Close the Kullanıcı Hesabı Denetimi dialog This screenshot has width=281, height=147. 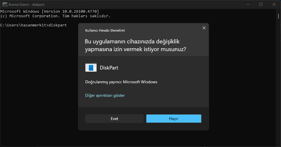204,28
